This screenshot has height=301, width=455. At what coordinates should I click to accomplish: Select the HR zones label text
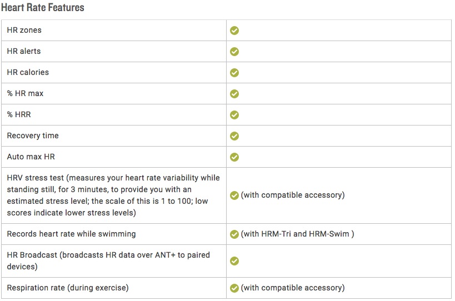coord(24,30)
